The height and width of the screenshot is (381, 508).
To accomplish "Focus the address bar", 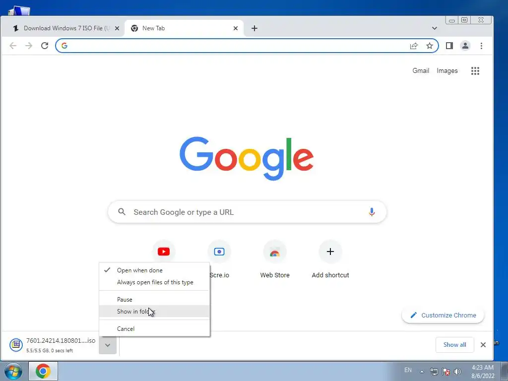I will [x=238, y=46].
